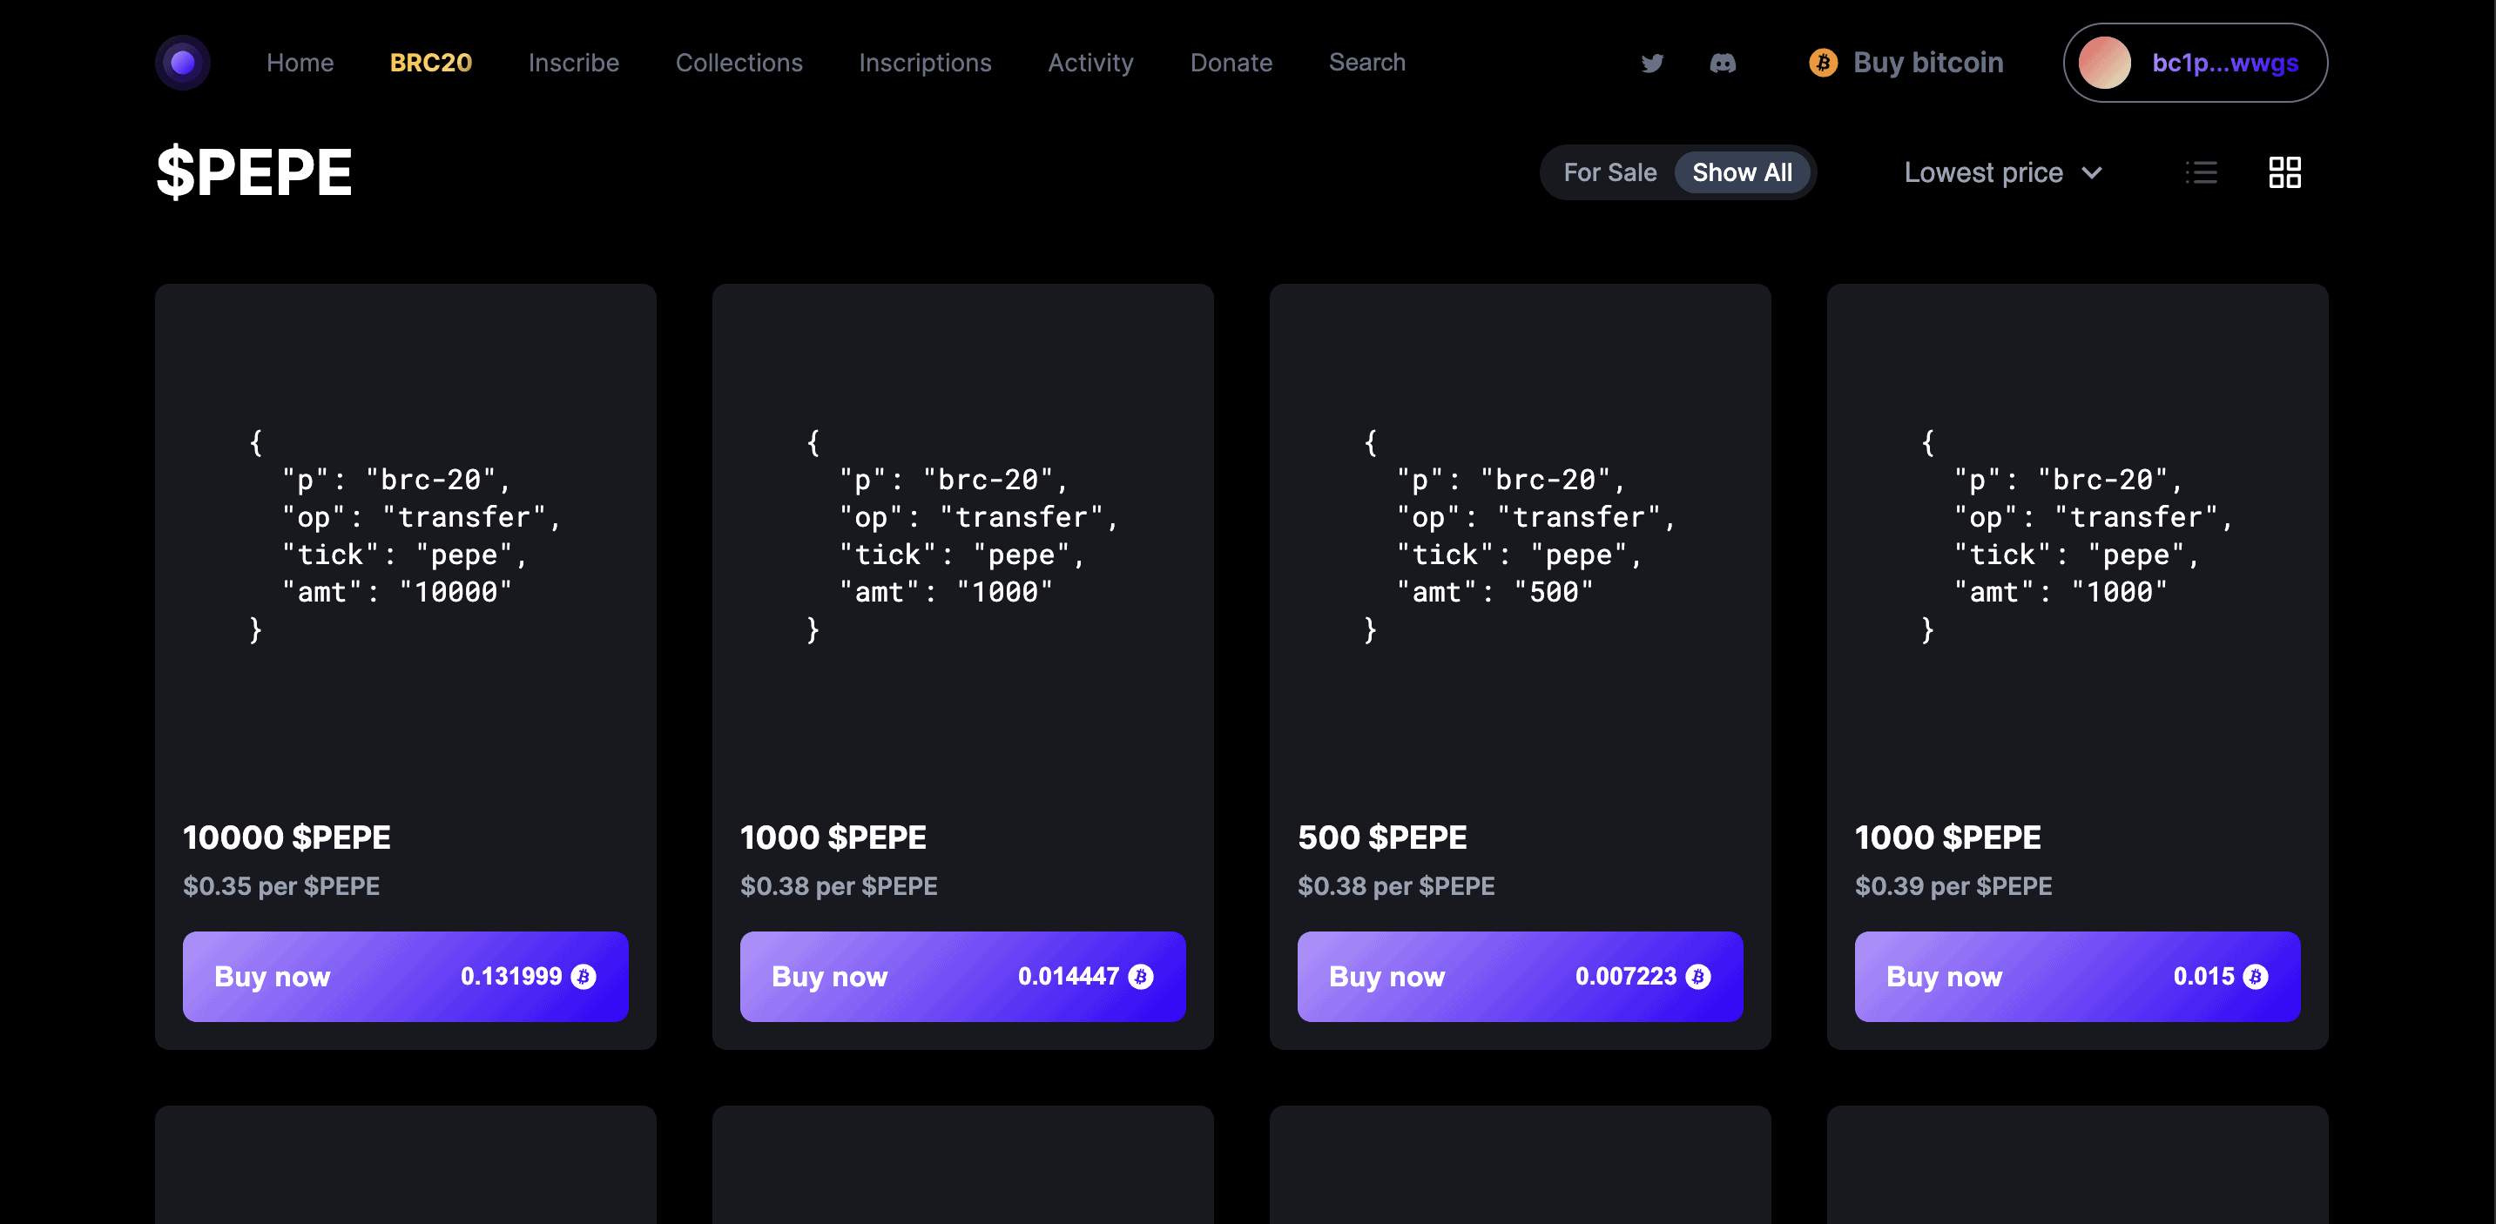The image size is (2496, 1224).
Task: Toggle the Show All filter
Action: click(1741, 172)
